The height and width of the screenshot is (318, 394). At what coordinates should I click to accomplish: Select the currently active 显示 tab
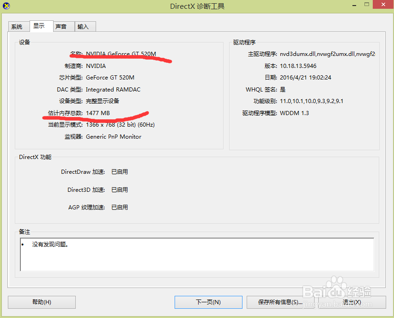click(41, 26)
